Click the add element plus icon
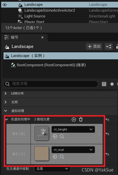118x175 pixels. point(74,119)
